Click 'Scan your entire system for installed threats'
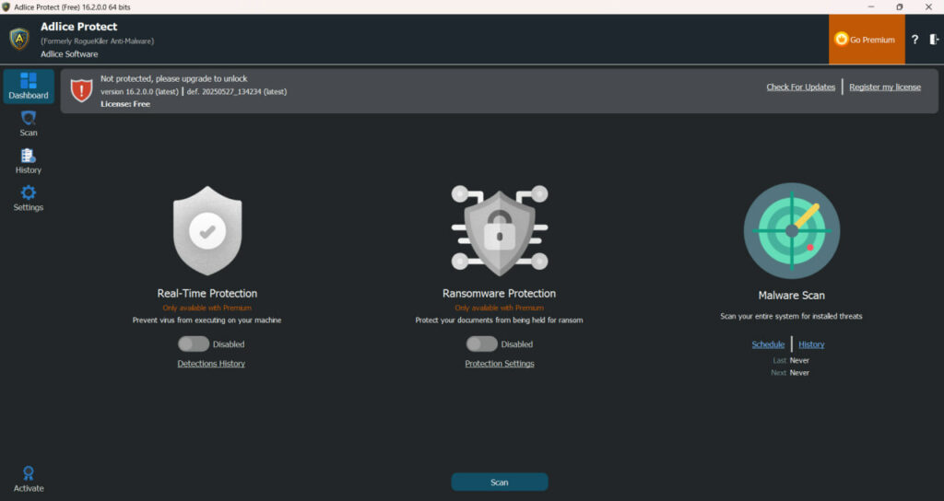This screenshot has height=501, width=944. click(x=791, y=316)
